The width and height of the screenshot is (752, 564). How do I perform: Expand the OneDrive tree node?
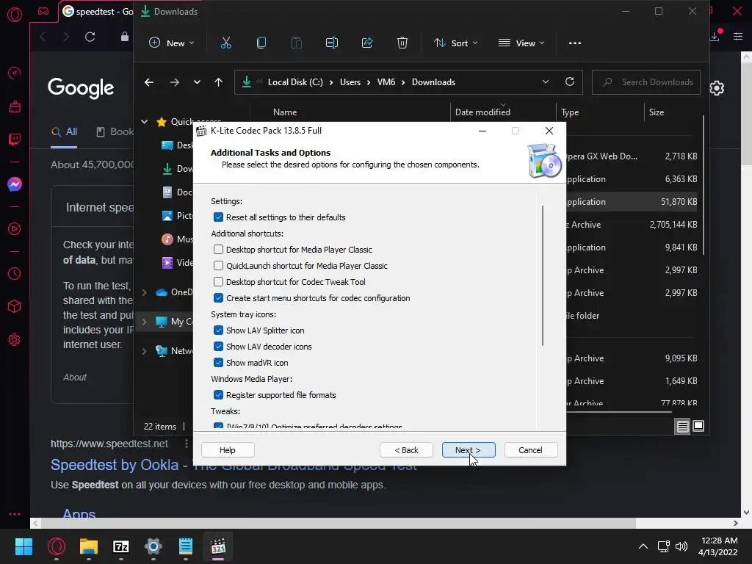pyautogui.click(x=145, y=292)
